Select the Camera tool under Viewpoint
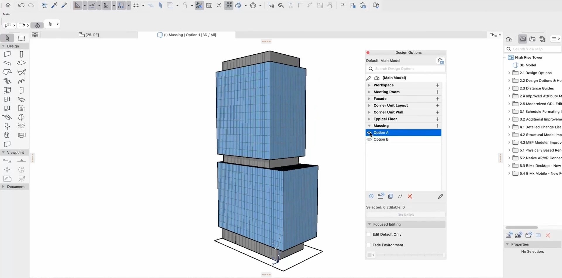Screen dimensions: 562x278 pos(21,178)
